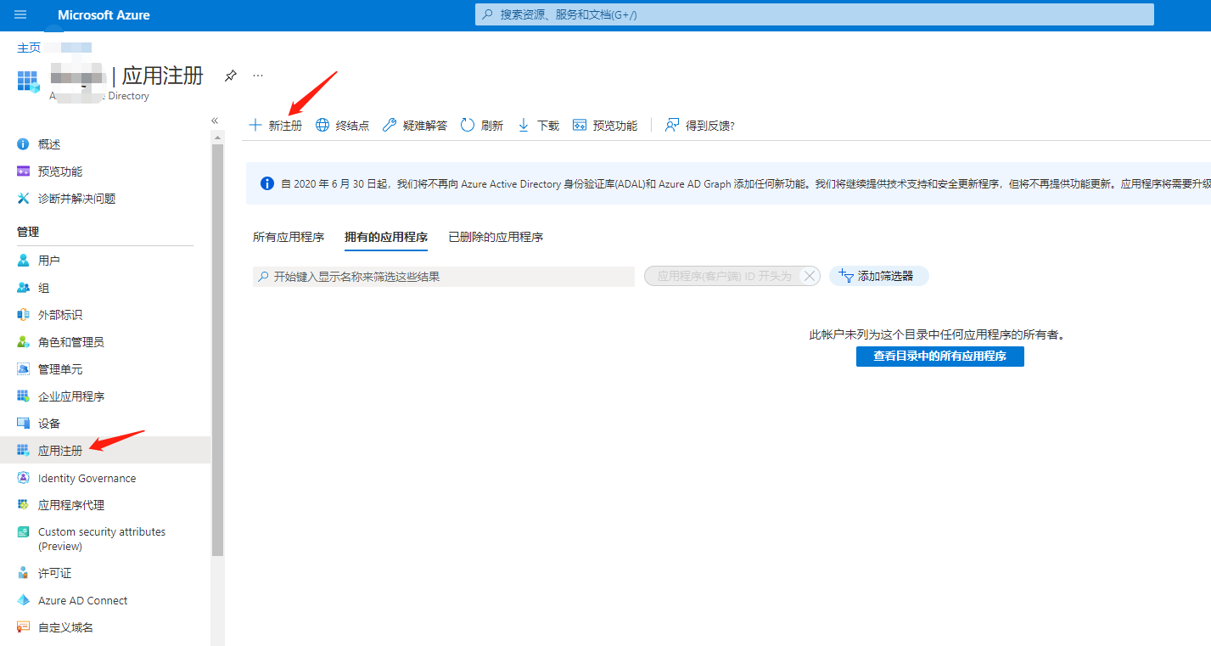The image size is (1211, 646).
Task: Collapse the left sidebar with double chevron
Action: pyautogui.click(x=215, y=121)
